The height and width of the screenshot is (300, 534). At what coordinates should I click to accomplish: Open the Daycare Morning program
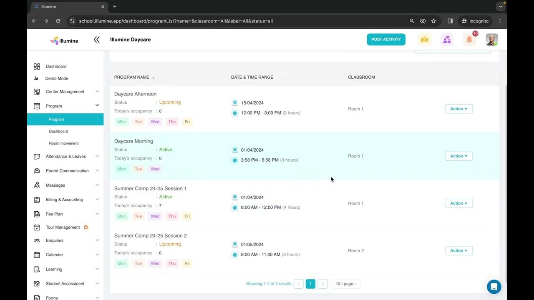pyautogui.click(x=133, y=141)
